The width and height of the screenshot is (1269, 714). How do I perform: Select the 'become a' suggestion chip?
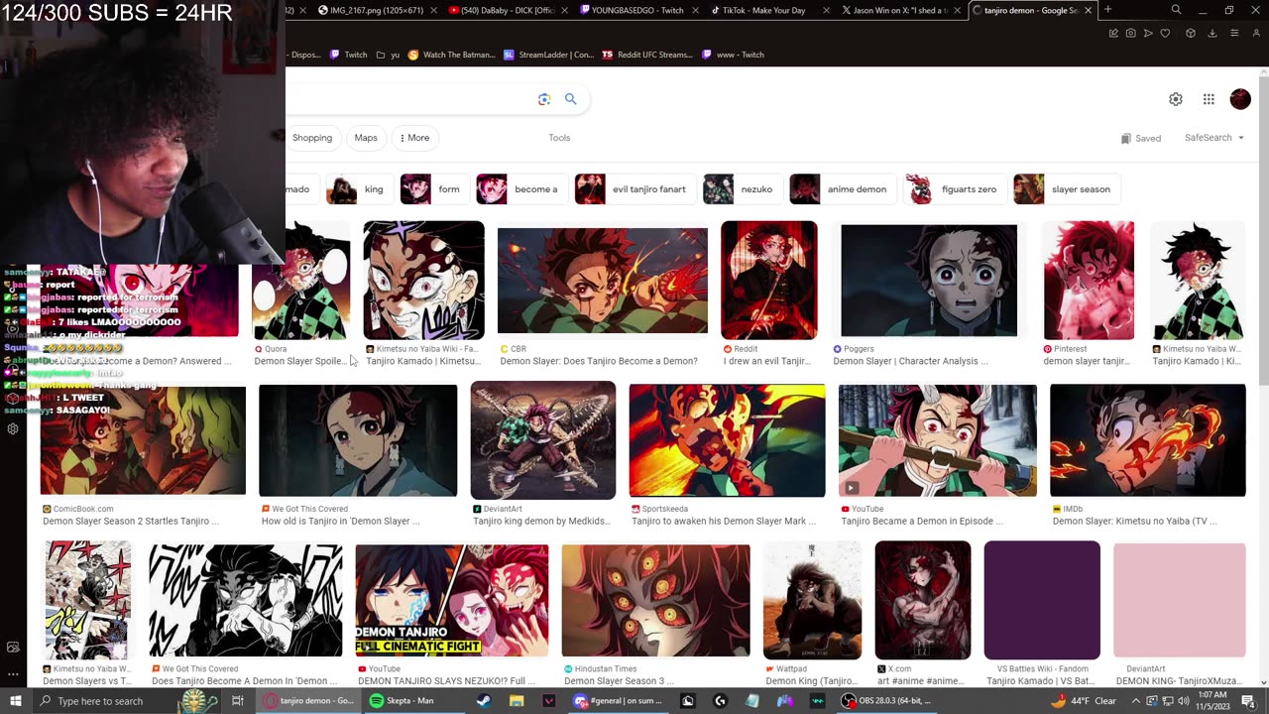pos(520,189)
